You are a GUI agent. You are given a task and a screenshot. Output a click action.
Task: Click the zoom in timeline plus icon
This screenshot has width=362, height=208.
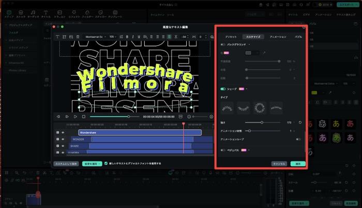tap(211, 117)
